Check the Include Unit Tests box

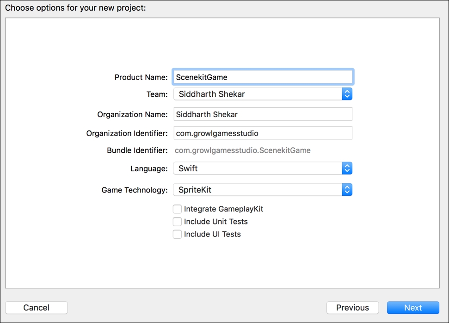[x=177, y=222]
